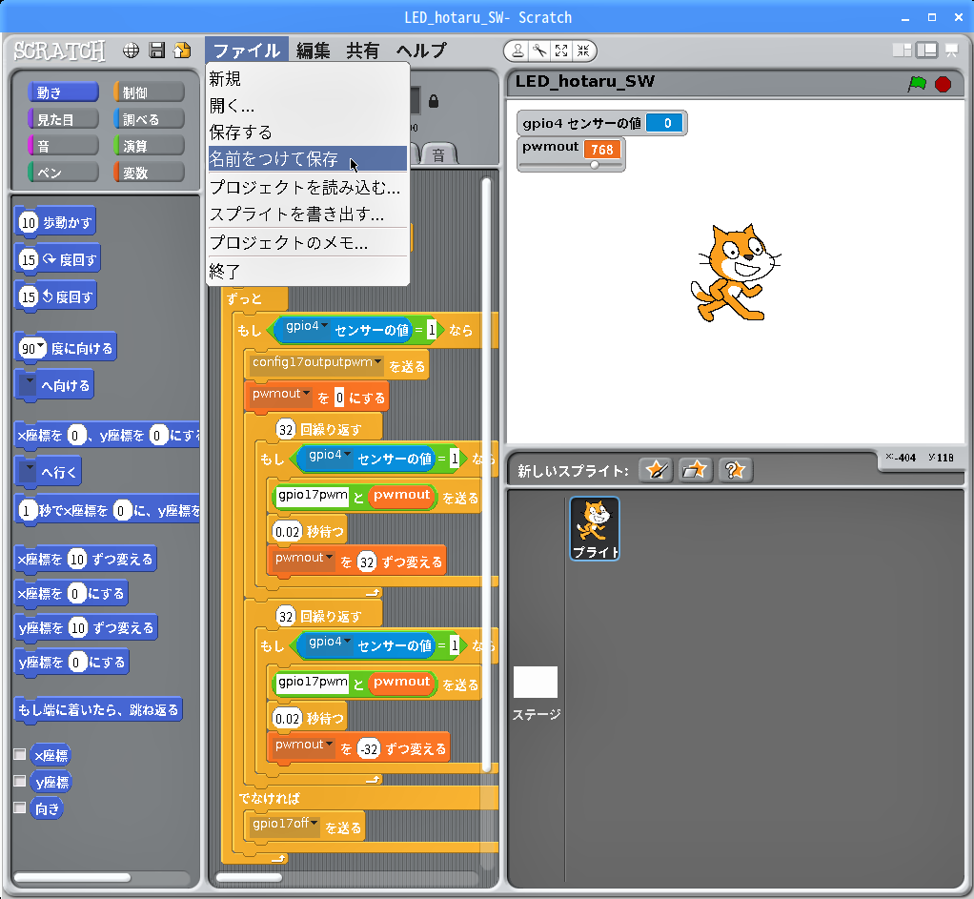Choose a new sprite from file icon
The image size is (974, 899).
(x=695, y=470)
